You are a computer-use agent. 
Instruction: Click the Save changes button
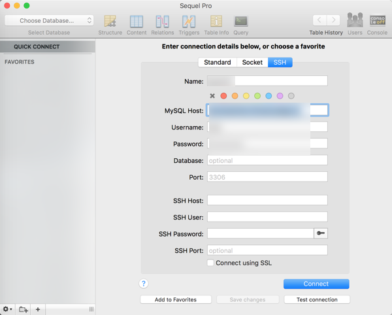coord(248,299)
